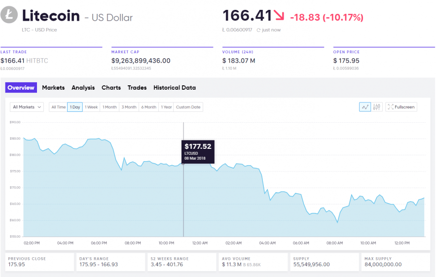436x277 pixels.
Task: Go to the Markets tab
Action: tap(53, 88)
